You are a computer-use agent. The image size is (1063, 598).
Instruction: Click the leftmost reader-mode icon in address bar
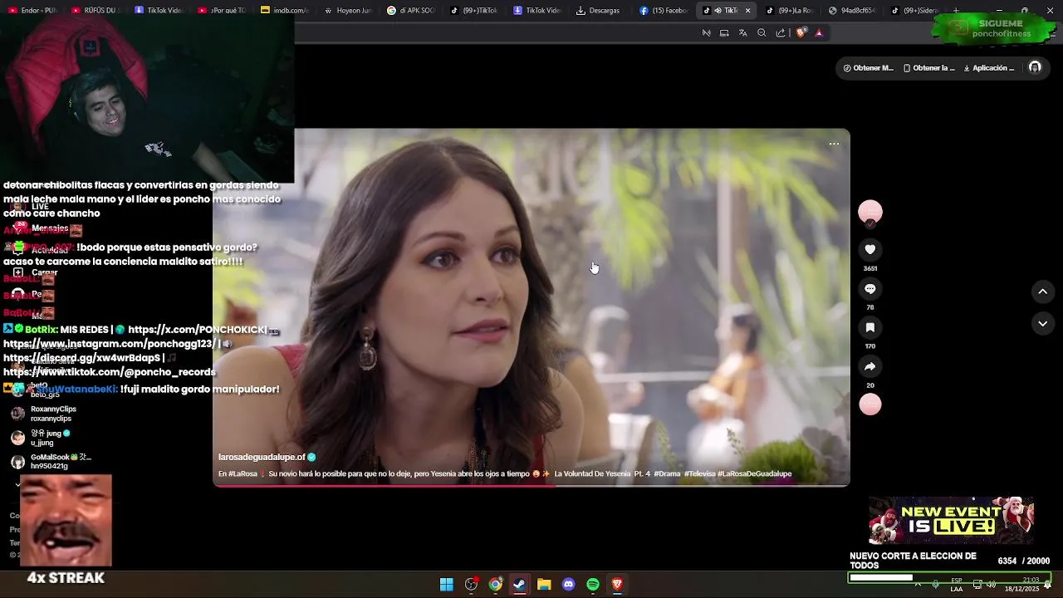(706, 32)
